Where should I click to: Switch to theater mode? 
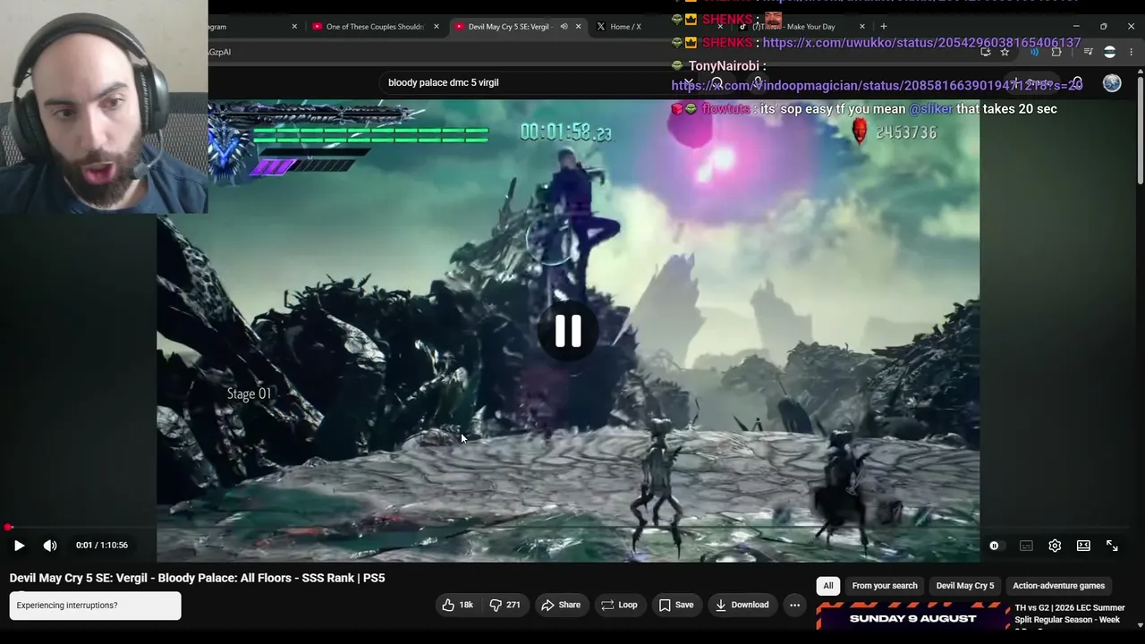[1083, 546]
